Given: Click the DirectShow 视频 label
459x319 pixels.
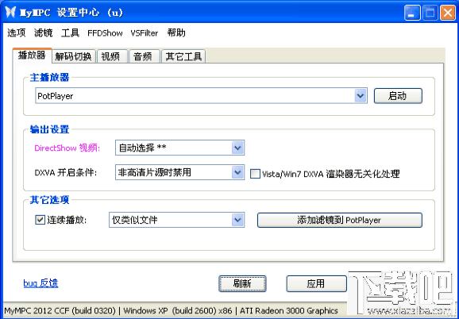Looking at the screenshot, I should [x=67, y=148].
